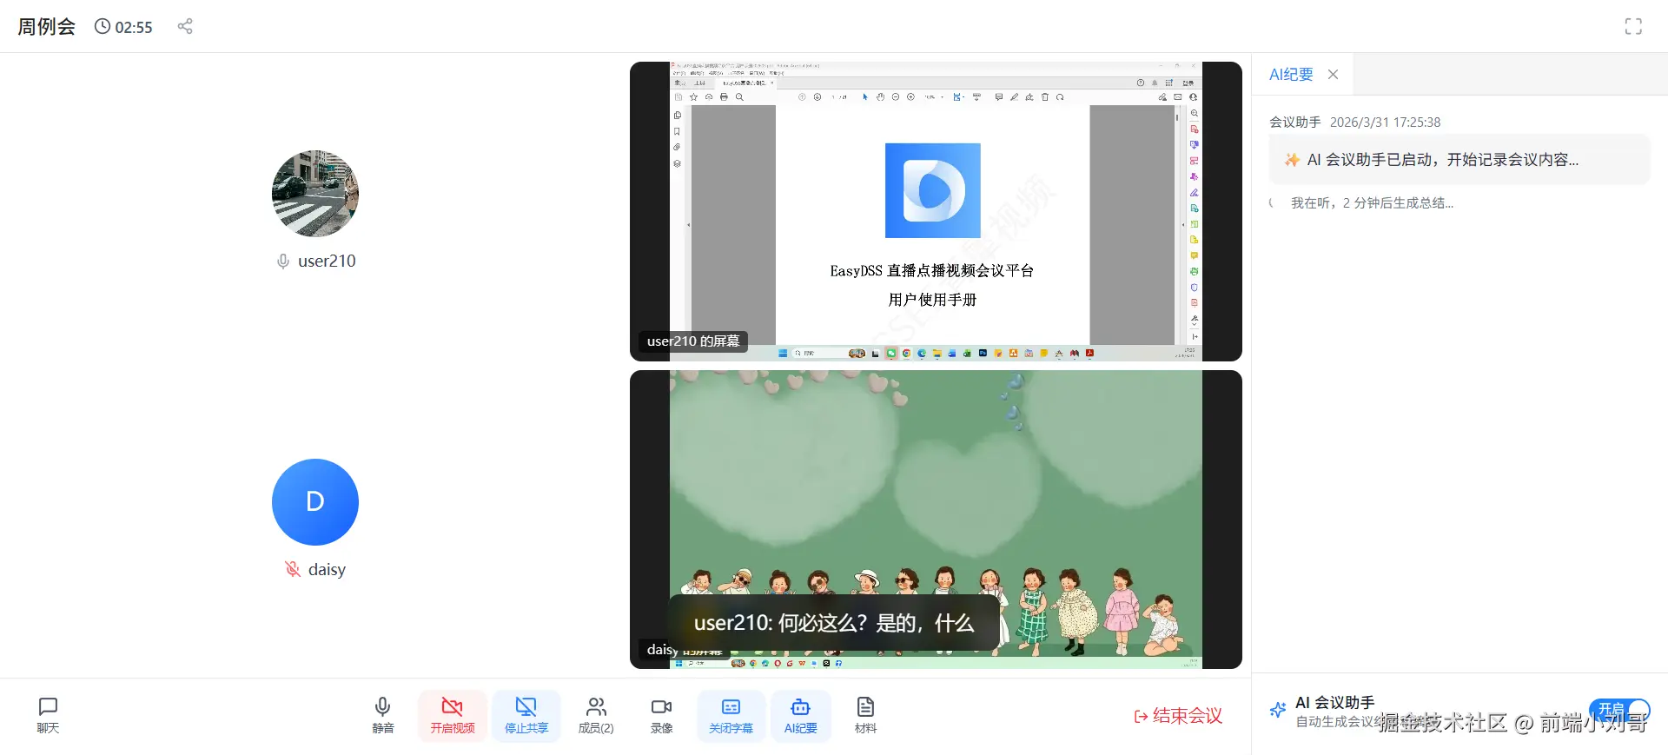Click the user210 caption subtitle bubble
Image resolution: width=1668 pixels, height=755 pixels.
[834, 623]
